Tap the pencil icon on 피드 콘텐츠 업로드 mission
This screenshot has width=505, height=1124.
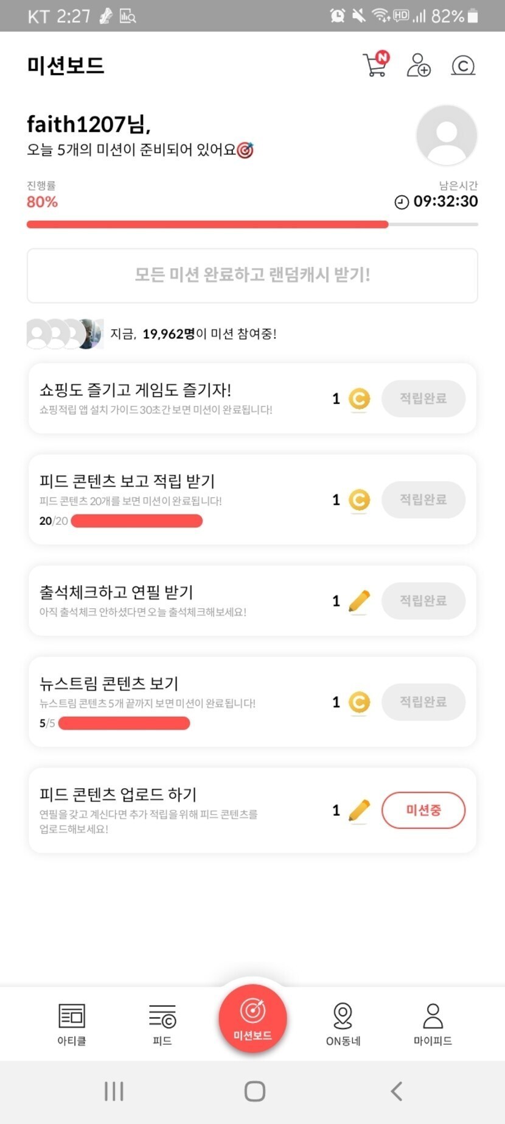click(x=359, y=810)
